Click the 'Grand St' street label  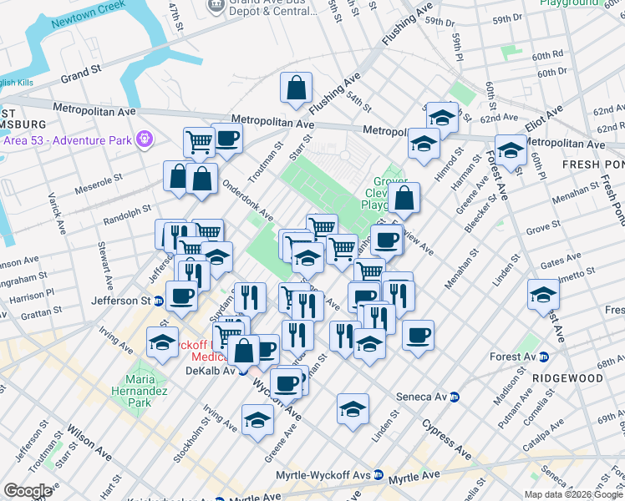(x=81, y=74)
